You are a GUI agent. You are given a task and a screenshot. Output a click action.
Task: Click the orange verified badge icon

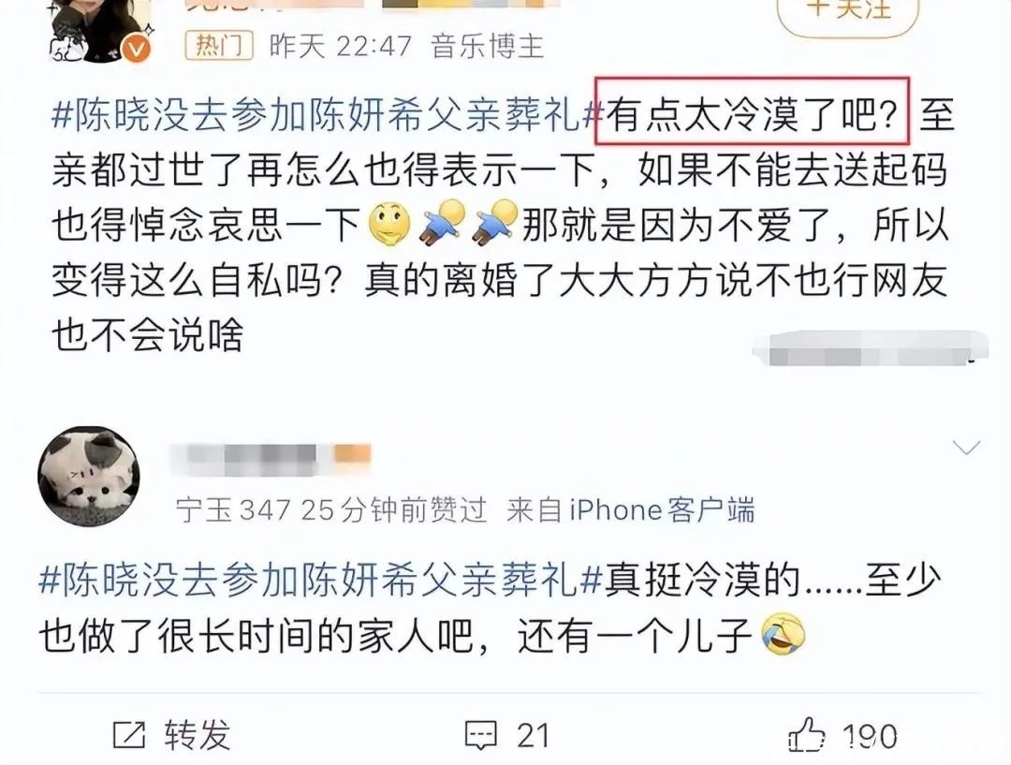pos(138,49)
